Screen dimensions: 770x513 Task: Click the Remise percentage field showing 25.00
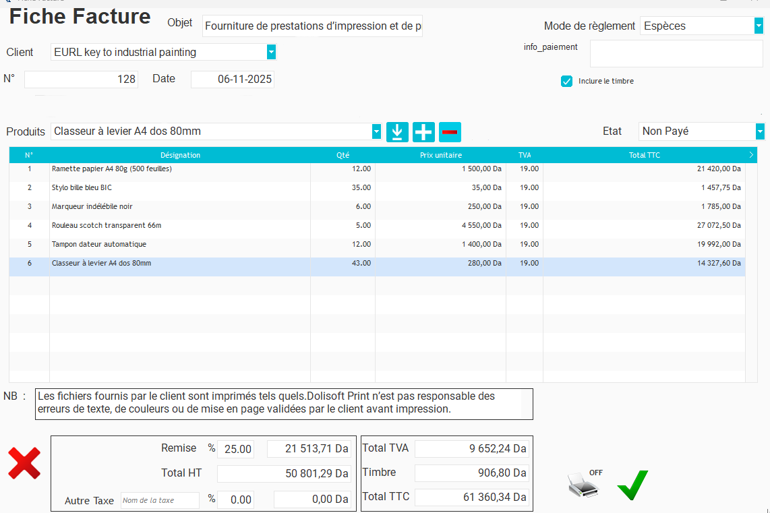235,448
